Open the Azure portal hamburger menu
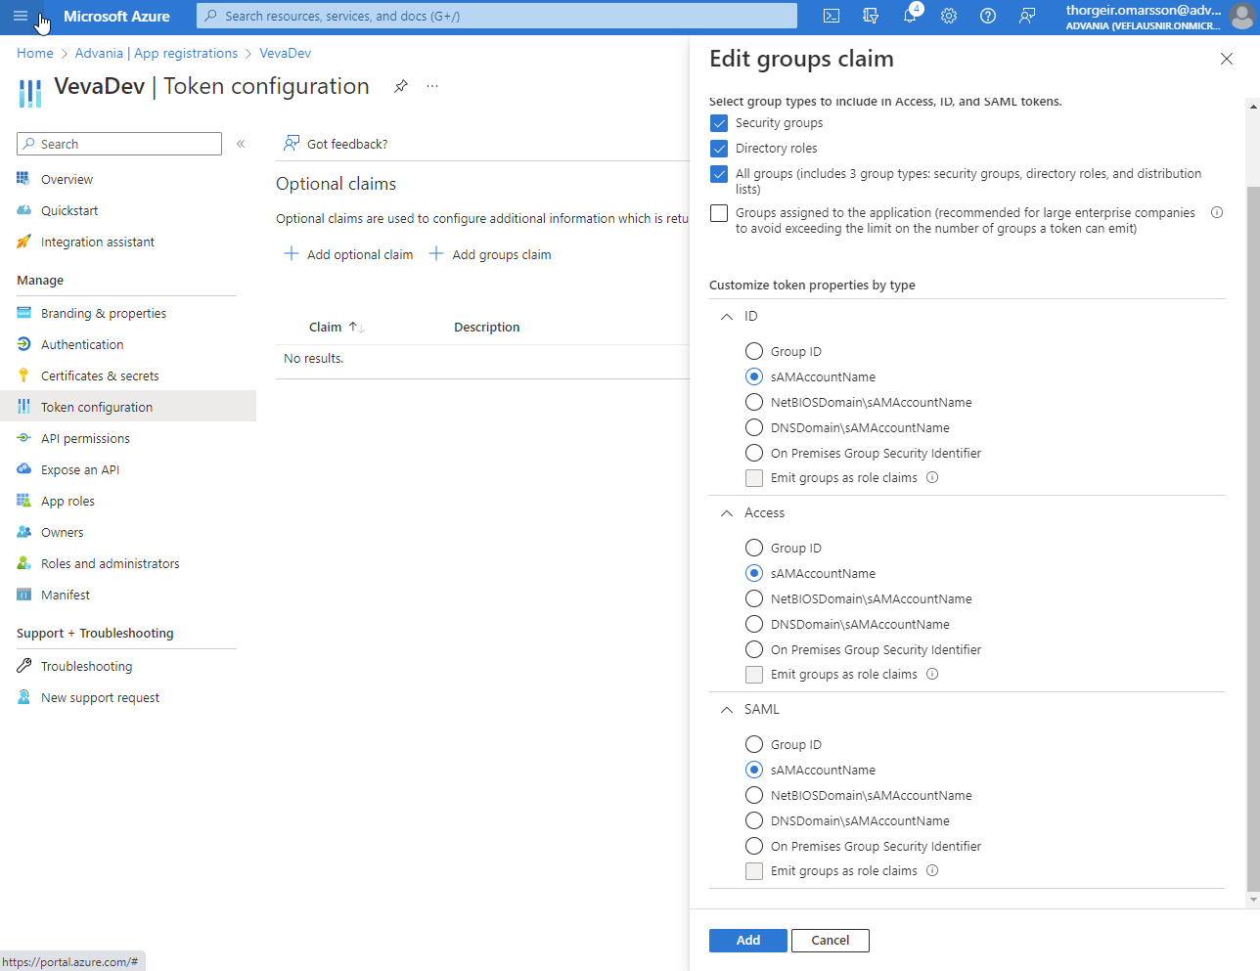Screen dimensions: 1260x971 (x=21, y=16)
